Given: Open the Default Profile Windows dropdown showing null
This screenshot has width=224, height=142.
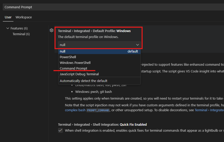Looking at the screenshot, I should [x=99, y=45].
